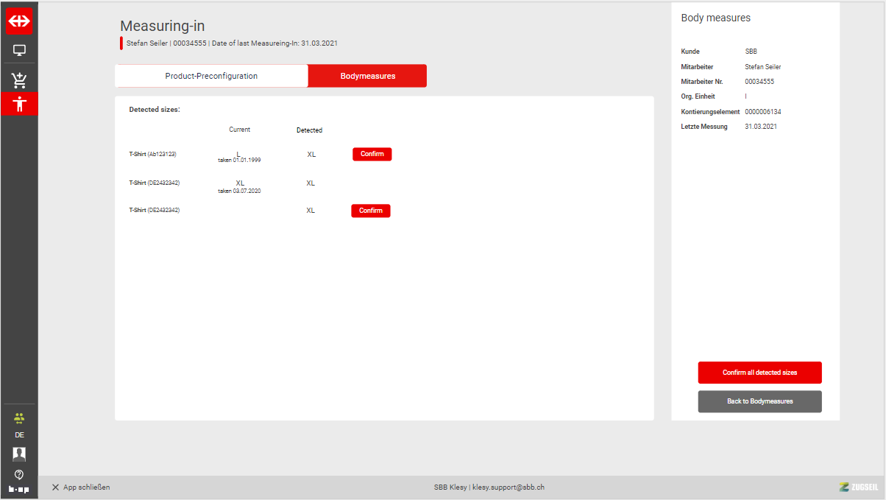Image resolution: width=886 pixels, height=500 pixels.
Task: Click the green switch-user people icon
Action: click(x=19, y=418)
